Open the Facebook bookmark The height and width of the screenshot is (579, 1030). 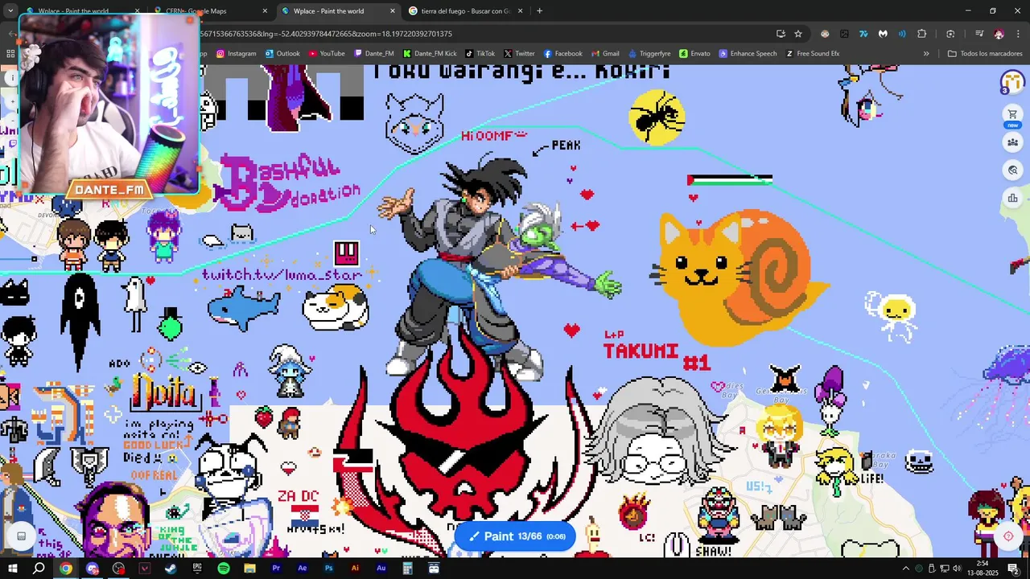point(562,54)
